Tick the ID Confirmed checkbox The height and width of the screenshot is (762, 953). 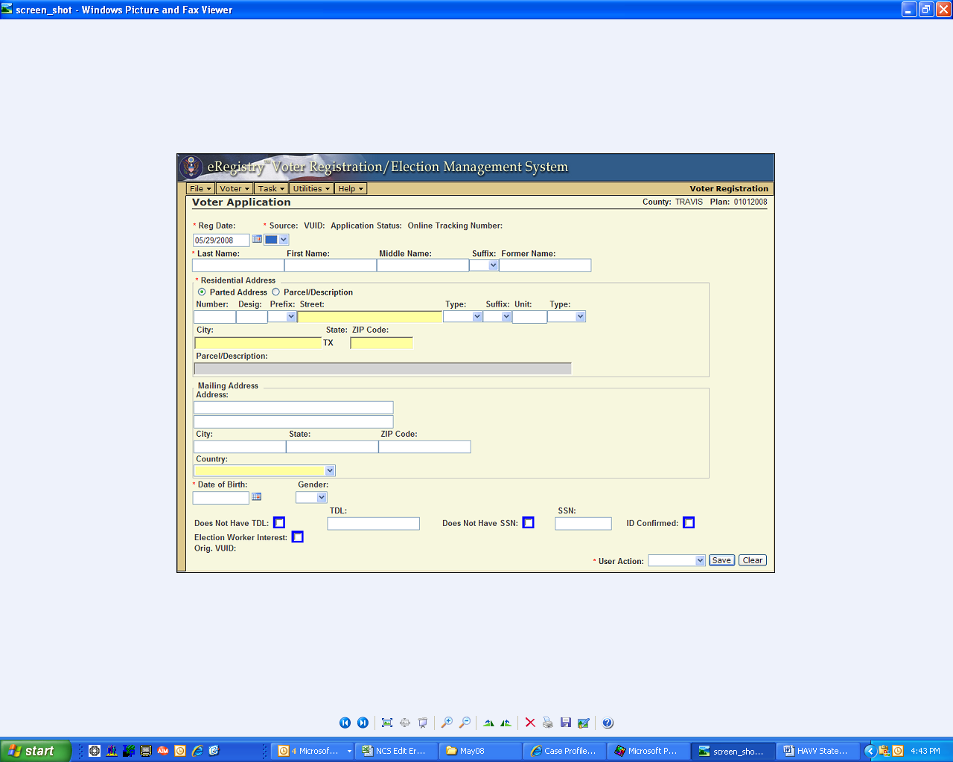(689, 522)
